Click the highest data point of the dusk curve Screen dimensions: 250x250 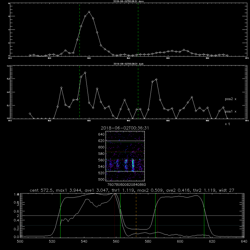(85, 73)
